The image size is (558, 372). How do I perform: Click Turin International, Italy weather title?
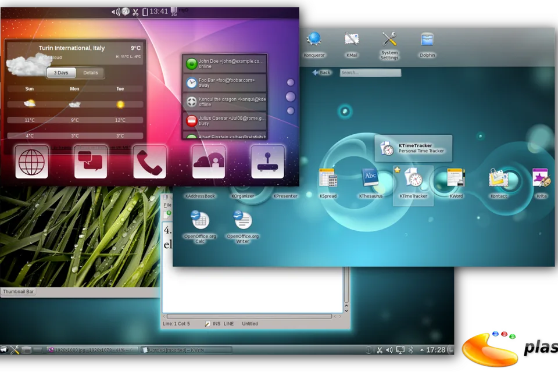click(x=71, y=48)
